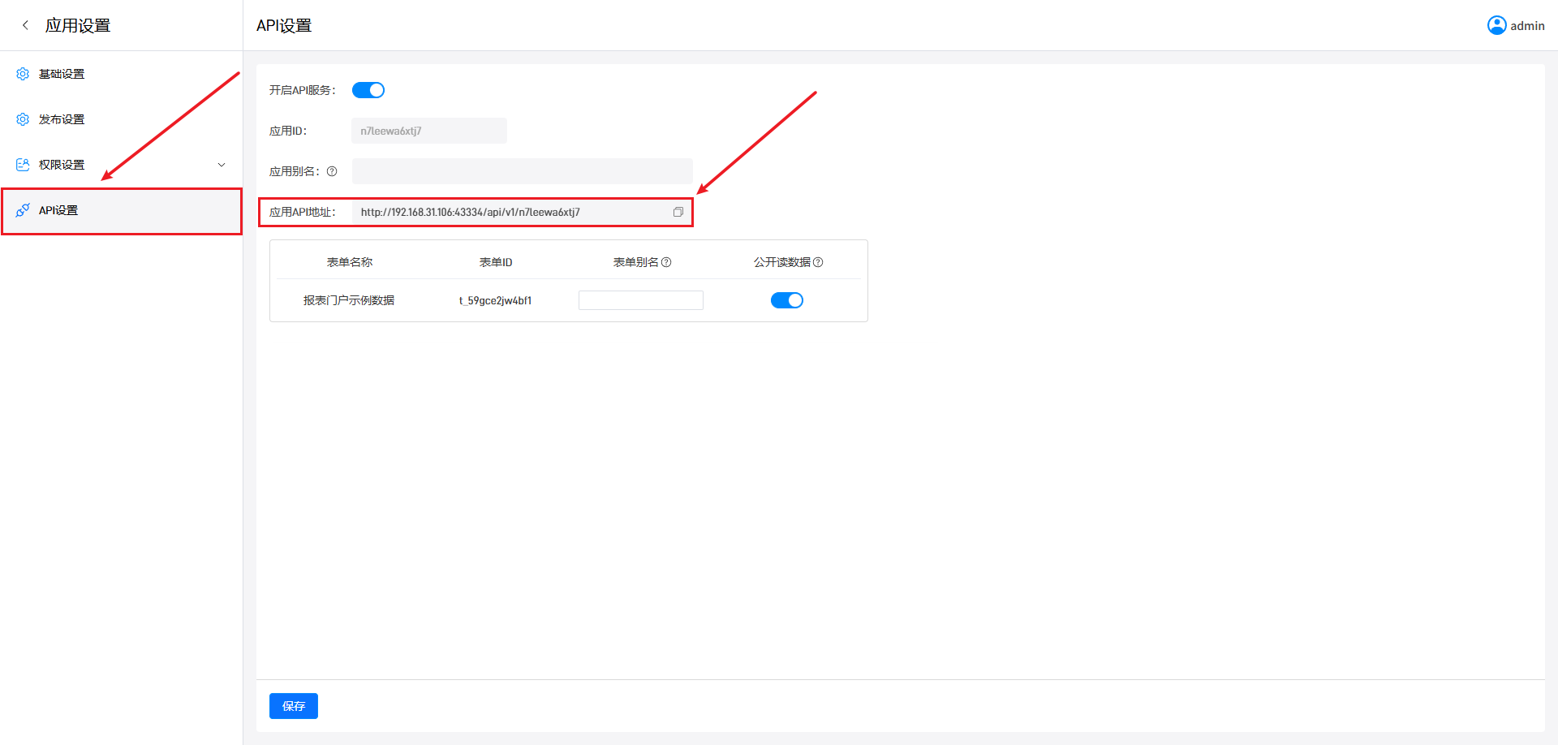Click the 保存 button
This screenshot has height=745, width=1558.
pyautogui.click(x=293, y=706)
